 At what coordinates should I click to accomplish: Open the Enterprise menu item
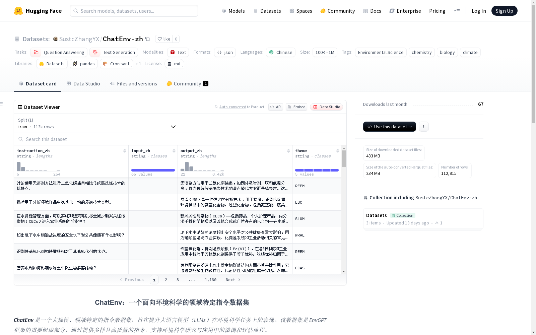click(x=405, y=11)
